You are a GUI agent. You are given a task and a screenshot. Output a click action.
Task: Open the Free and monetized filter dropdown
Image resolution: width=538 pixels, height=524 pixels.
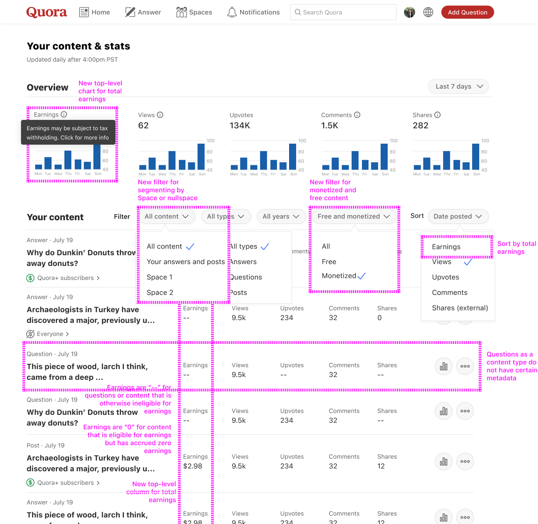(x=354, y=217)
